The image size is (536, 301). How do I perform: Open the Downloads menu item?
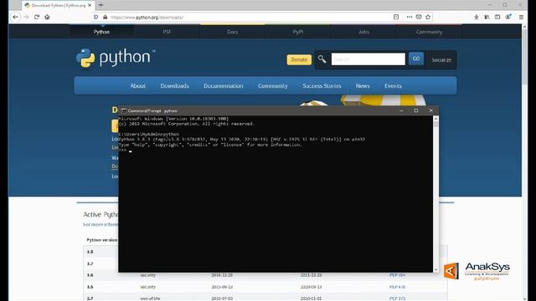pyautogui.click(x=175, y=86)
